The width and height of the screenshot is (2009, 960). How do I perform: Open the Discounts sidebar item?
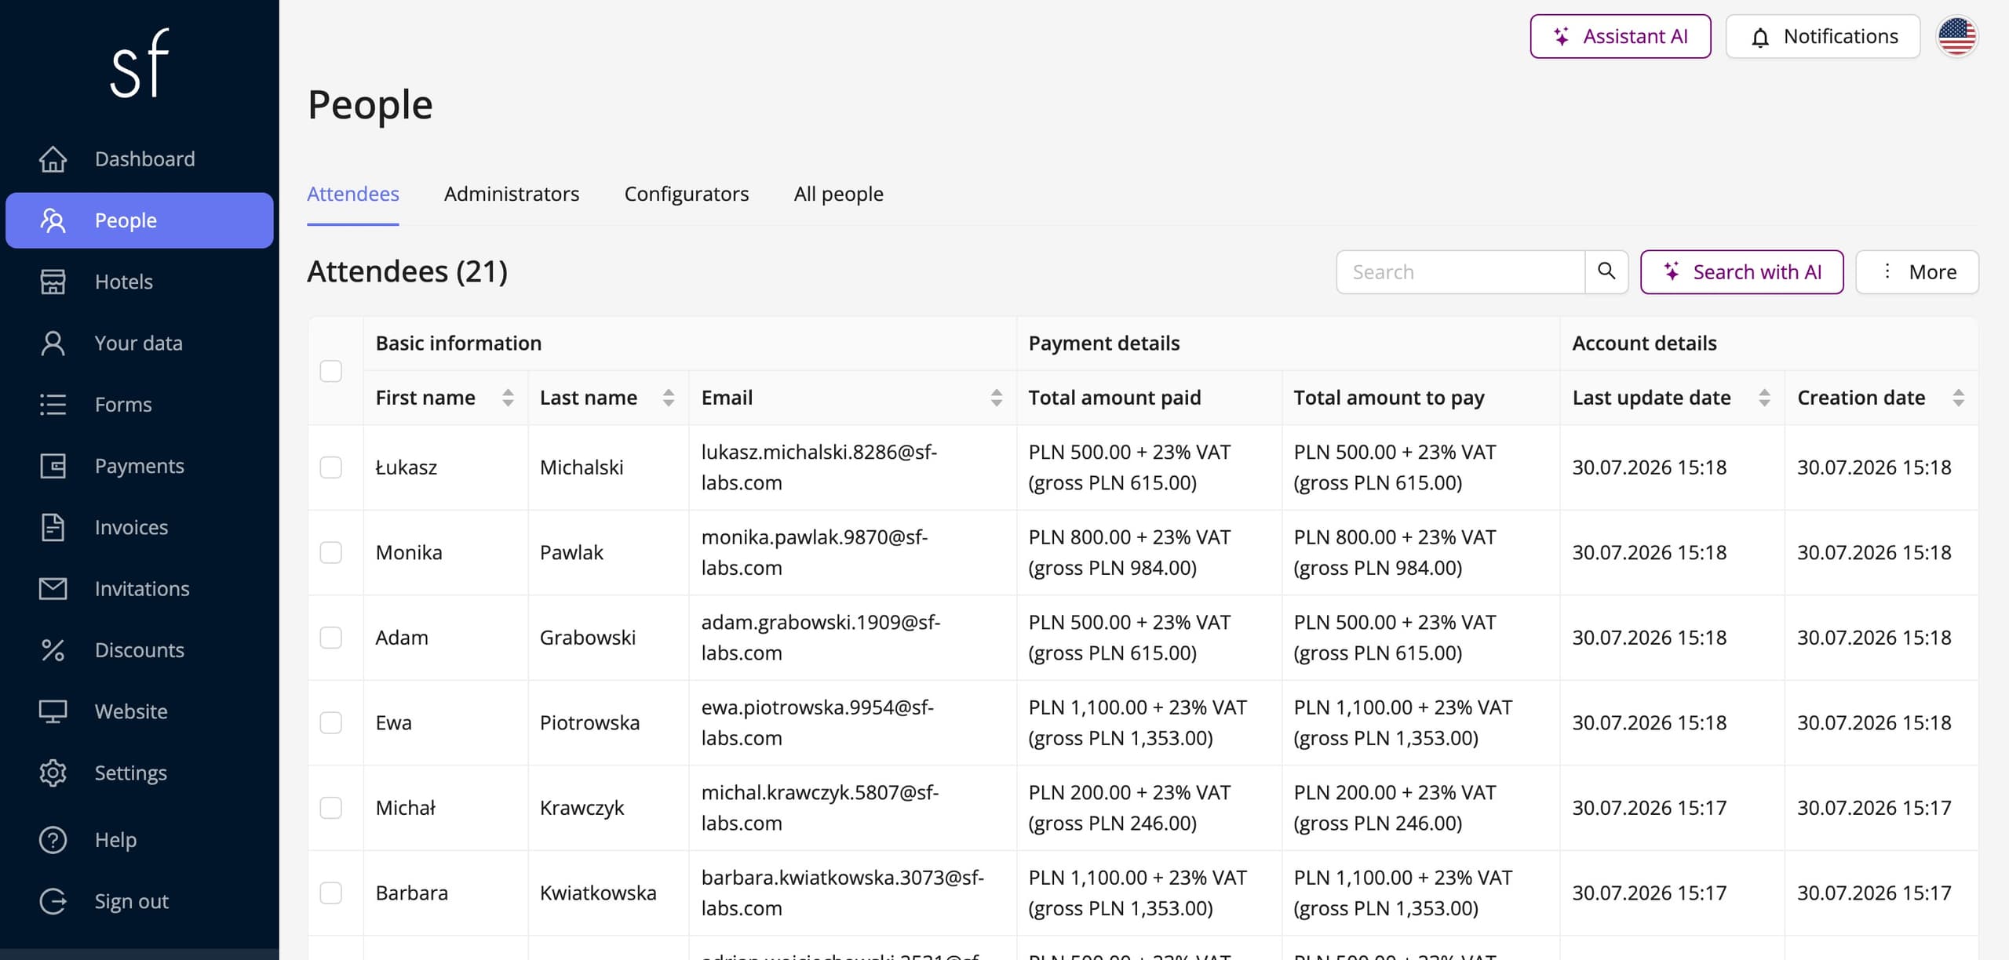coord(140,649)
